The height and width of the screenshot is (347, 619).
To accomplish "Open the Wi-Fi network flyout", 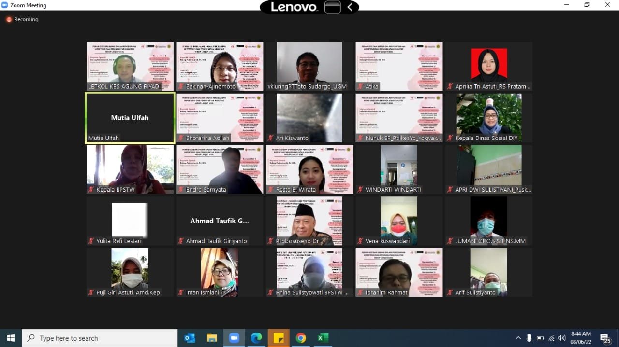I will click(x=551, y=338).
